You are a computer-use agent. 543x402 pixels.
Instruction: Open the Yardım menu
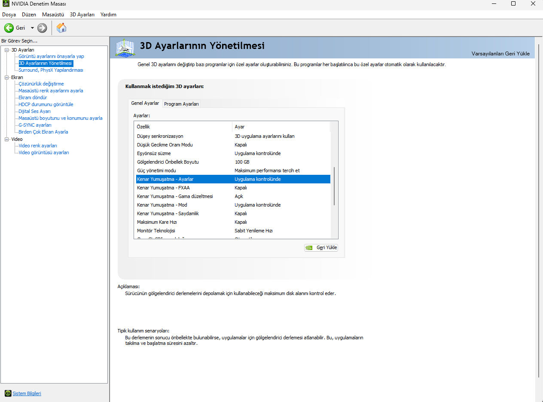click(x=108, y=15)
